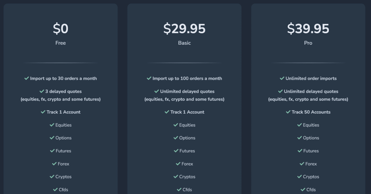Click the checkmark next to 3 delayed quotes

42,91
